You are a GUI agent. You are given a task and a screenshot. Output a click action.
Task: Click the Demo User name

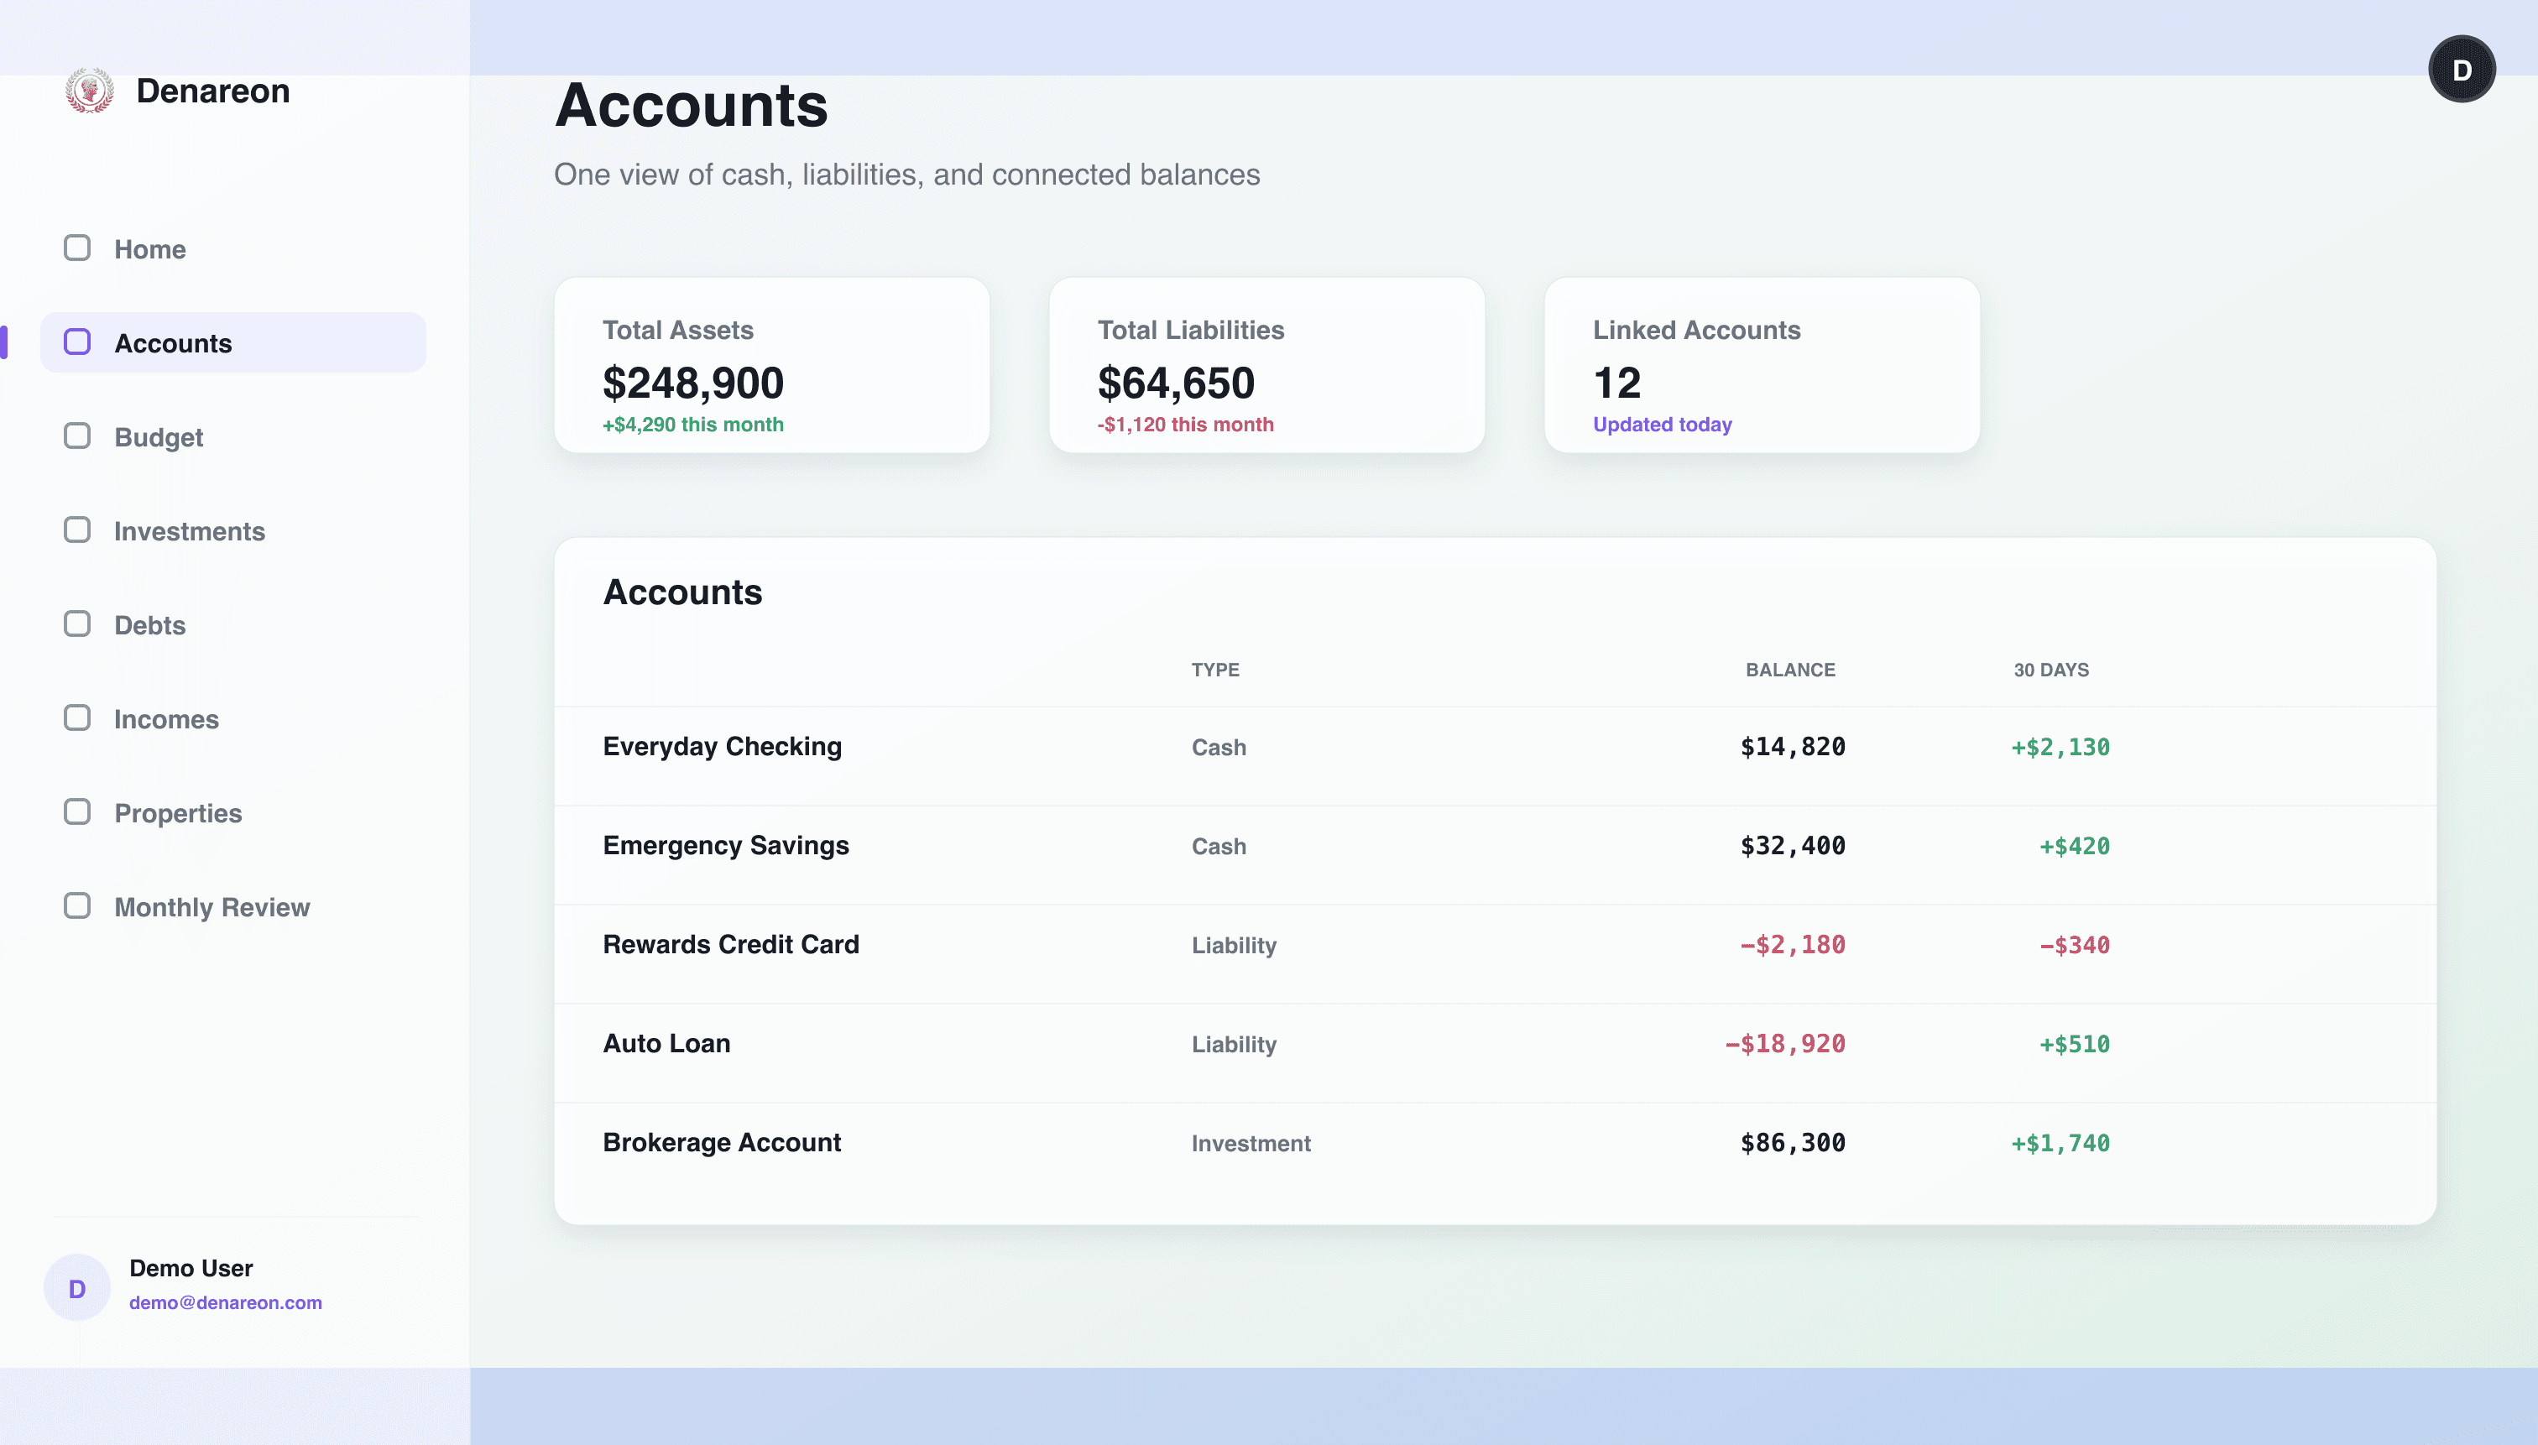coord(191,1268)
